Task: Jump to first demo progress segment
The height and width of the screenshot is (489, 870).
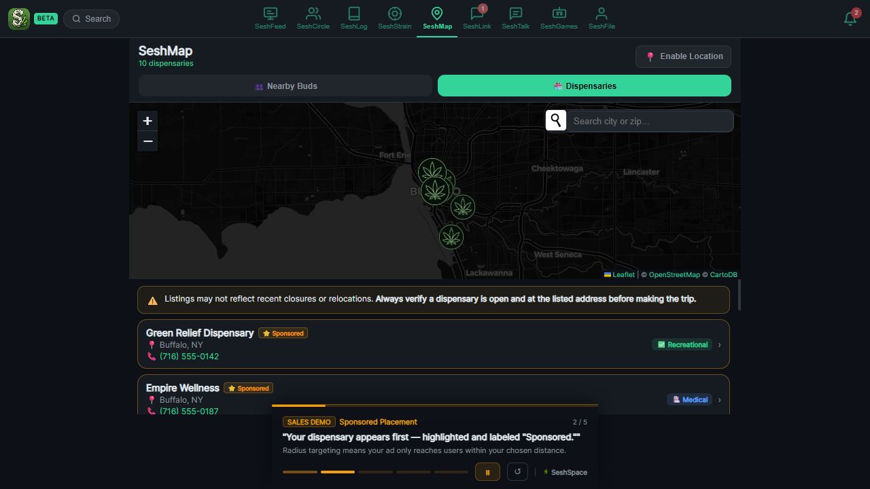Action: click(300, 471)
